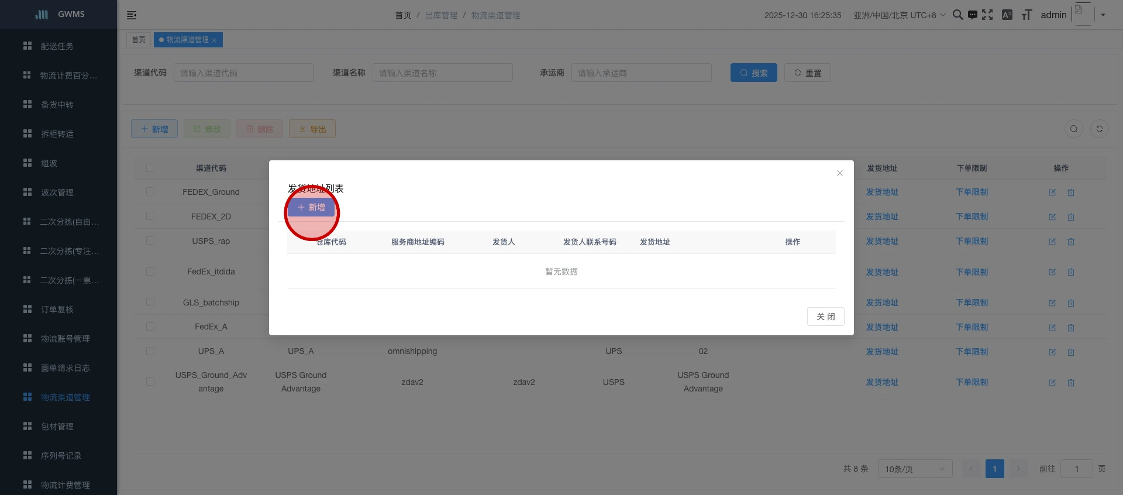
Task: Delete the USPS_Ground_Advantage row trash icon
Action: pyautogui.click(x=1071, y=383)
